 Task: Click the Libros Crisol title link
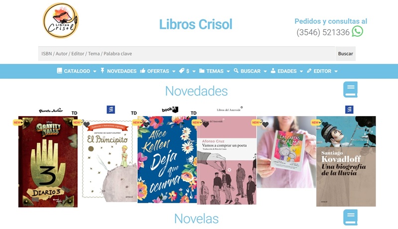pyautogui.click(x=196, y=24)
